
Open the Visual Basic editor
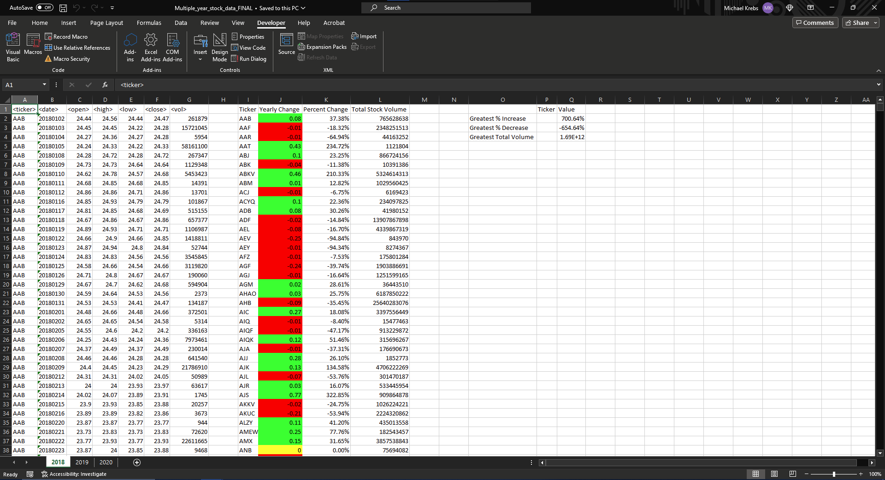pos(12,46)
